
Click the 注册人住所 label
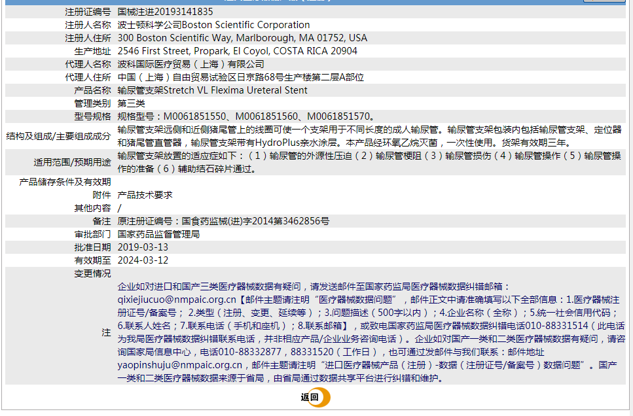(x=88, y=38)
